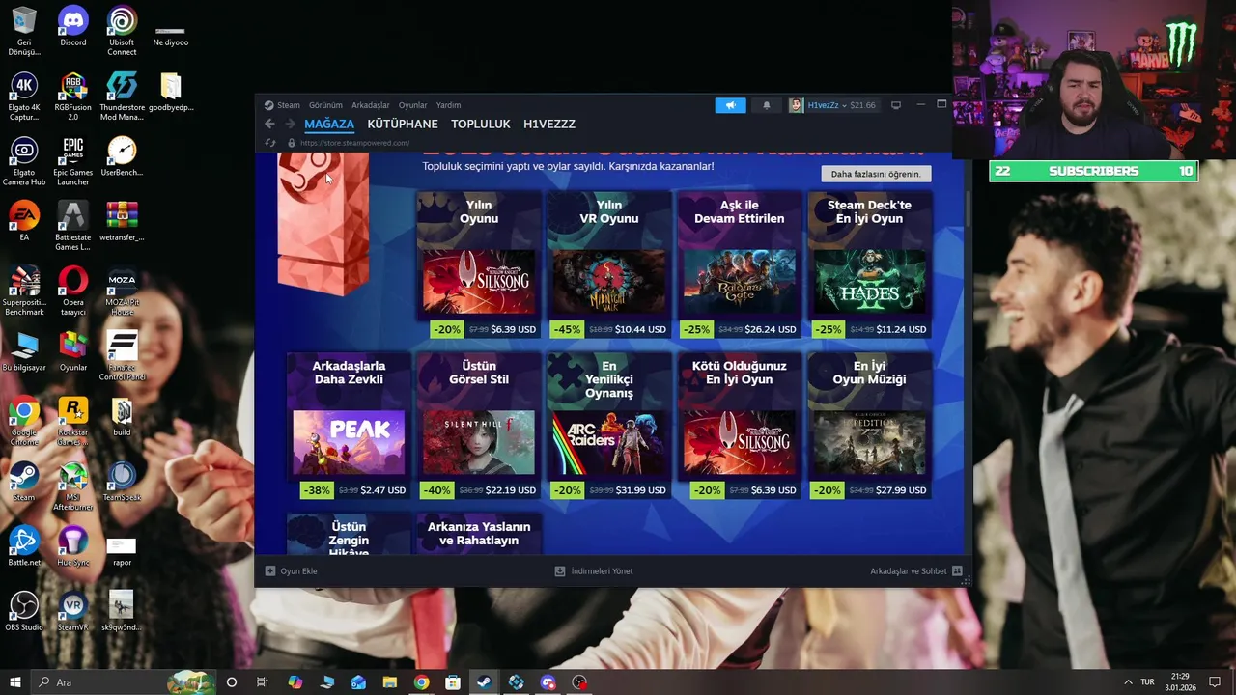Open the Opera tarayıcı desktop icon

73,291
